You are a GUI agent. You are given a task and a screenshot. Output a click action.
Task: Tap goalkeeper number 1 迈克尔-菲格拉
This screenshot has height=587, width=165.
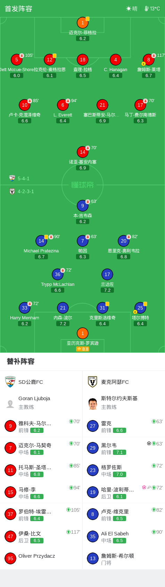pos(83,23)
